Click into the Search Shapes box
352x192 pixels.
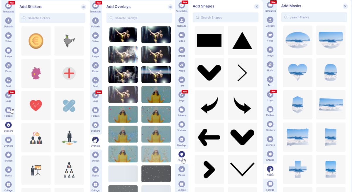(226, 18)
